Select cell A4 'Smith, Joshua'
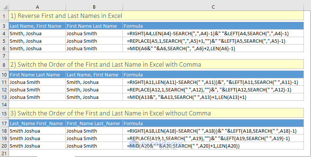Screen dimensions: 311x157 coord(37,33)
